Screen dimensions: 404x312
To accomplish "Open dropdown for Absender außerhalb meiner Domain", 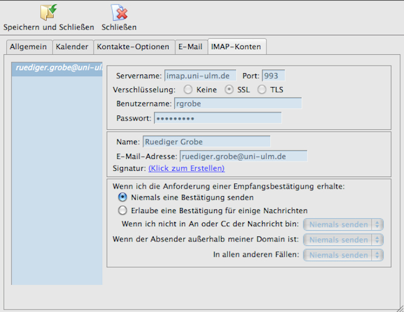I will pyautogui.click(x=343, y=240).
